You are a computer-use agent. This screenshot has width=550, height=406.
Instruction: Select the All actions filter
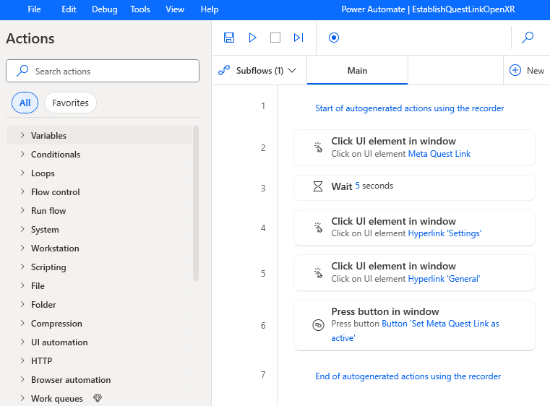tap(25, 103)
